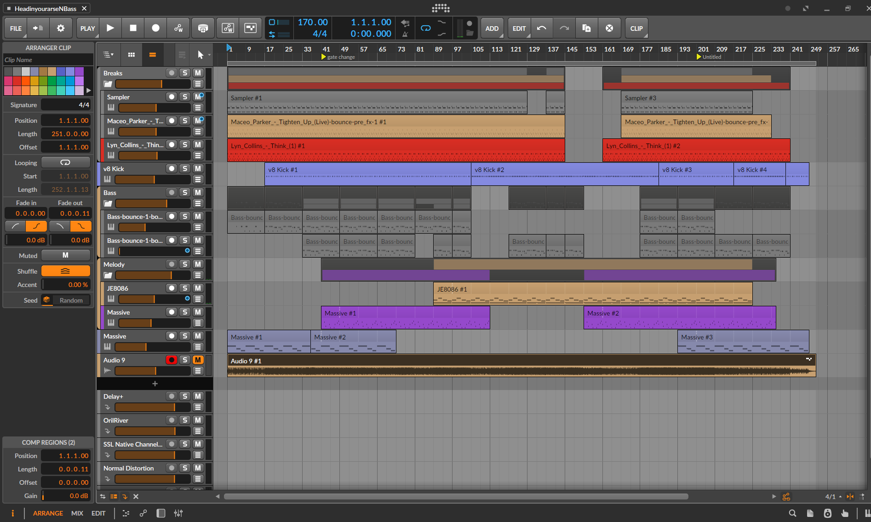The width and height of the screenshot is (871, 522).
Task: Solo the v8 Kick track
Action: [185, 169]
